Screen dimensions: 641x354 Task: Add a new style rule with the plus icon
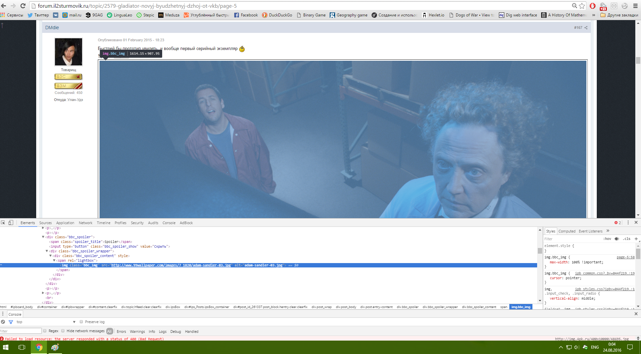[636, 239]
